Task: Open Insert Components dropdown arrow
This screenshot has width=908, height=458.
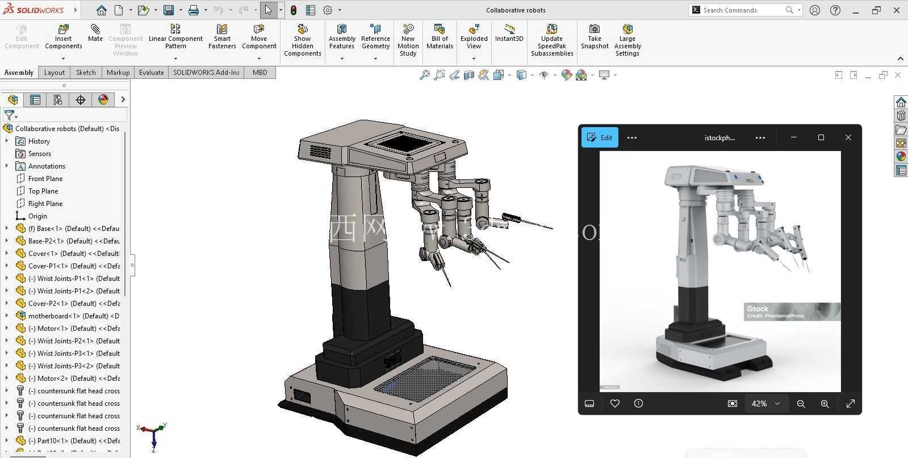Action: pos(63,58)
